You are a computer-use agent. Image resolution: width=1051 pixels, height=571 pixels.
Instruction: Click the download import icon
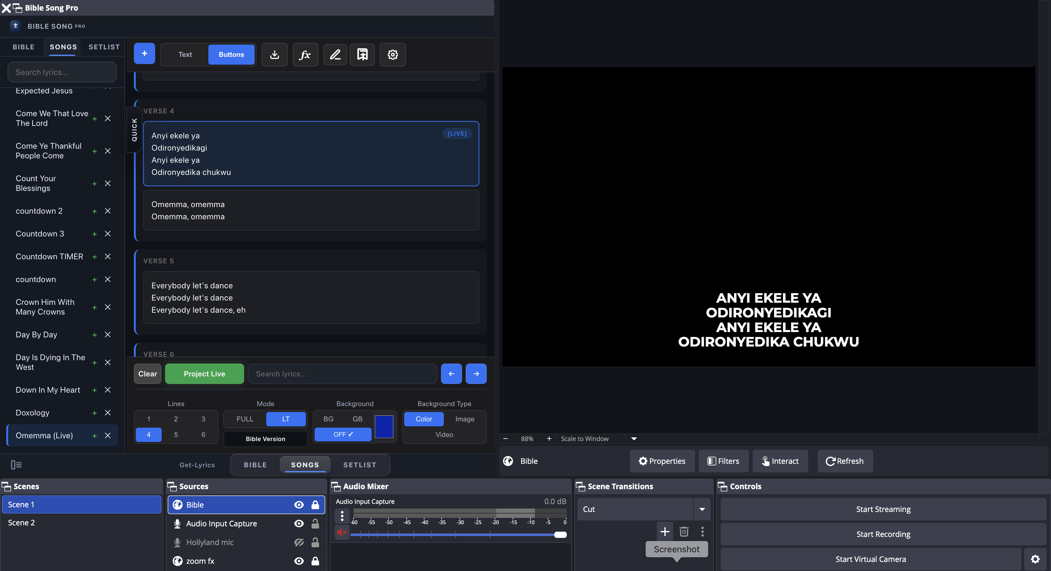point(274,55)
